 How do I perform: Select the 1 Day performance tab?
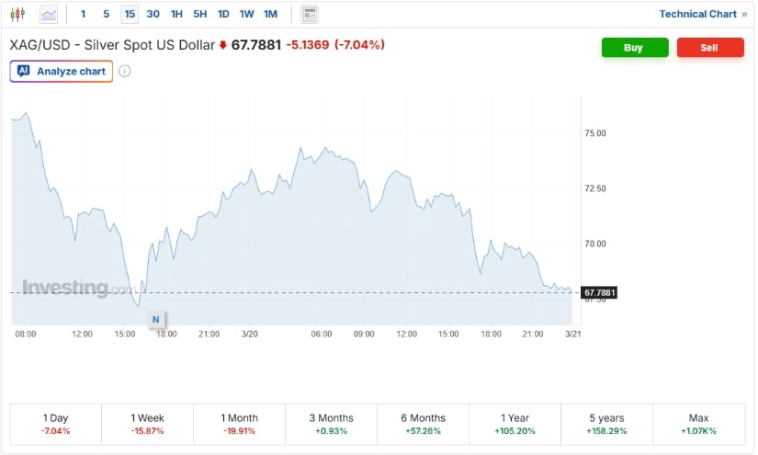coord(55,424)
